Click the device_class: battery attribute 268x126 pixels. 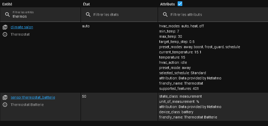[176, 112]
